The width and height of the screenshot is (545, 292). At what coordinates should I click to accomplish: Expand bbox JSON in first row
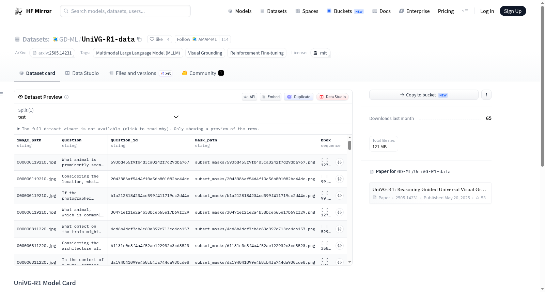click(x=340, y=162)
